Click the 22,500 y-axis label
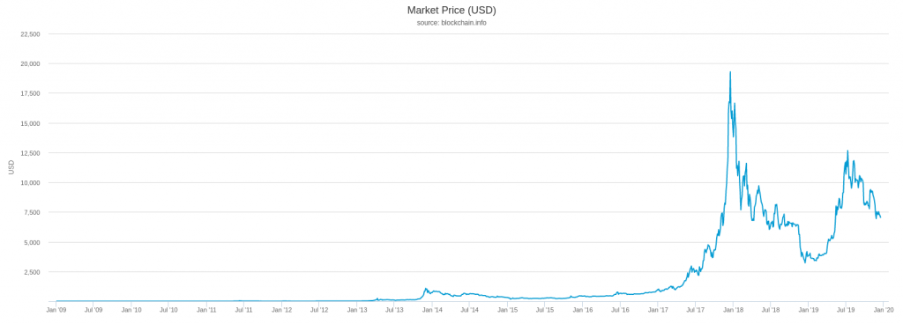This screenshot has width=903, height=324. tap(30, 33)
